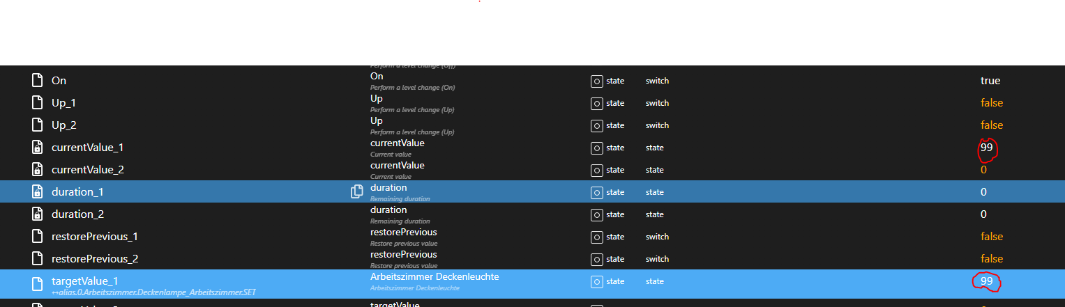
Task: Click the locked file icon beside currentValue_1
Action: [38, 148]
